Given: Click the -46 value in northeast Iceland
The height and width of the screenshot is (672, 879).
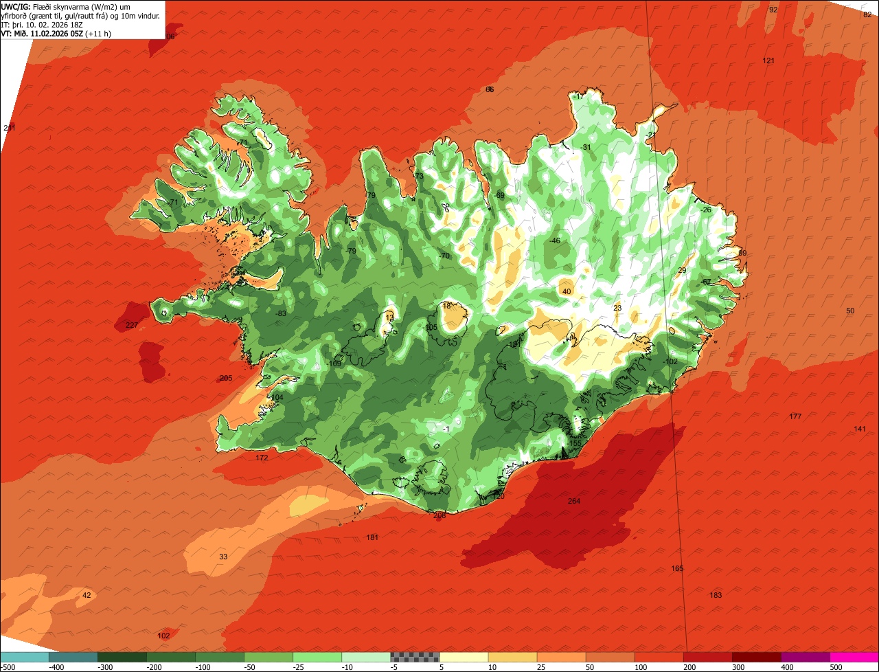Looking at the screenshot, I should [x=555, y=240].
